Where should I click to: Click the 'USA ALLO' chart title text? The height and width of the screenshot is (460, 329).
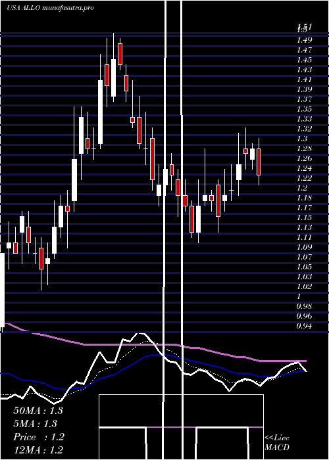click(x=24, y=8)
